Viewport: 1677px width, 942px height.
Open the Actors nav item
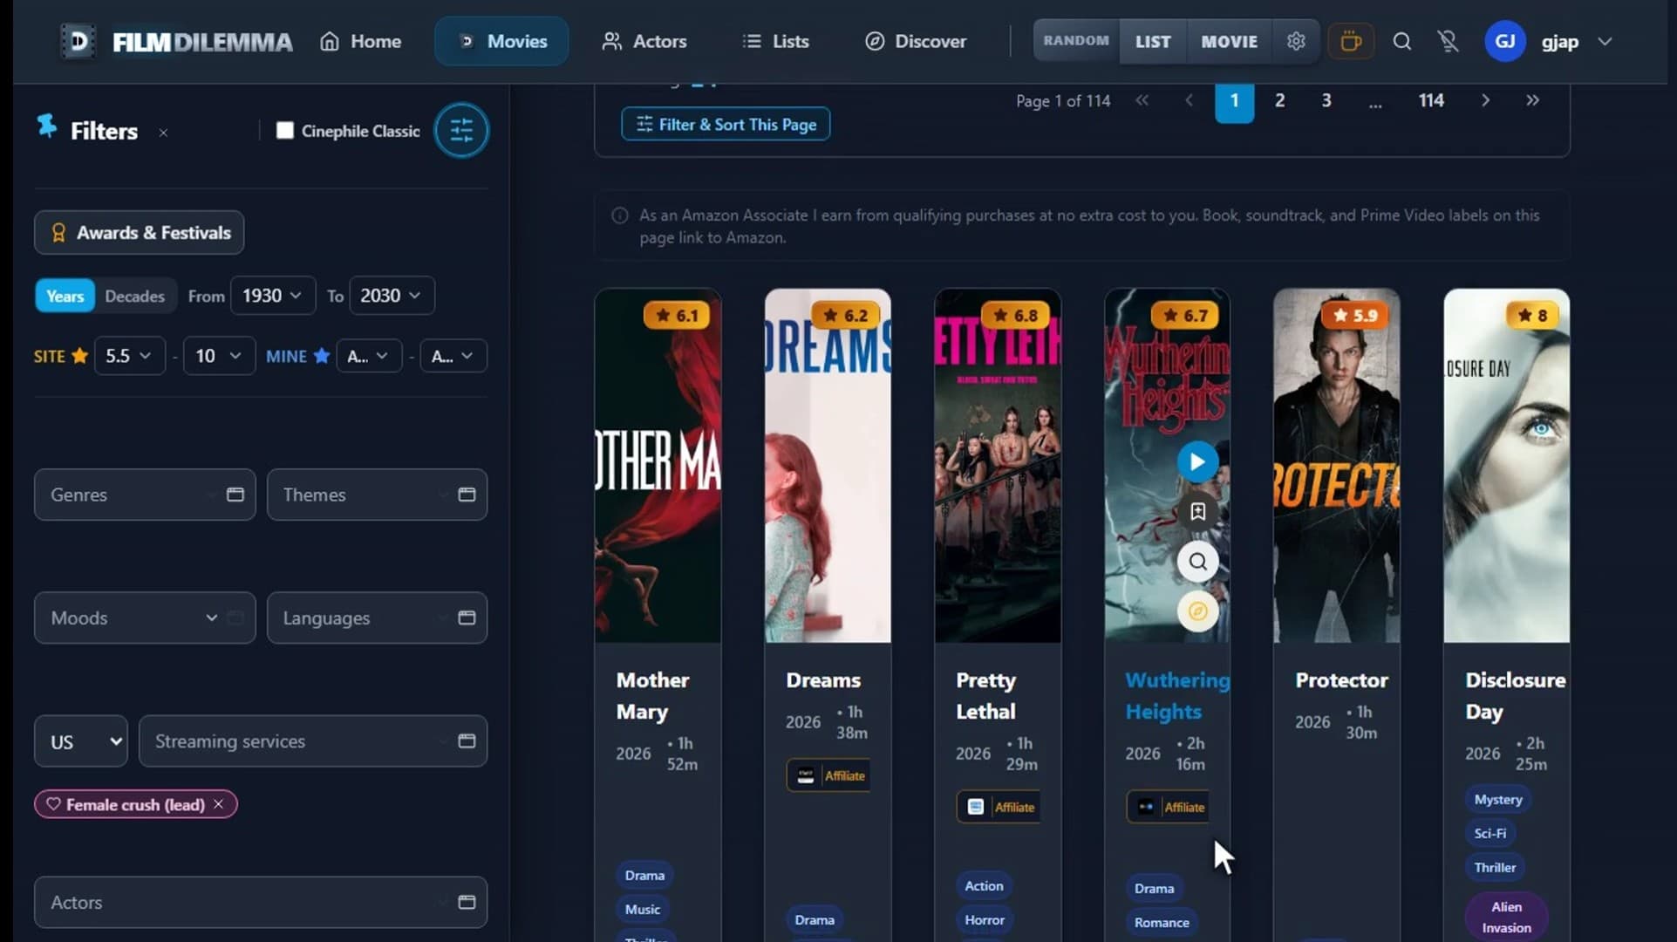[644, 41]
